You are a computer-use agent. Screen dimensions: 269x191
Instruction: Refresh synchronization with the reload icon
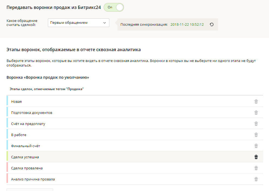(x=212, y=24)
